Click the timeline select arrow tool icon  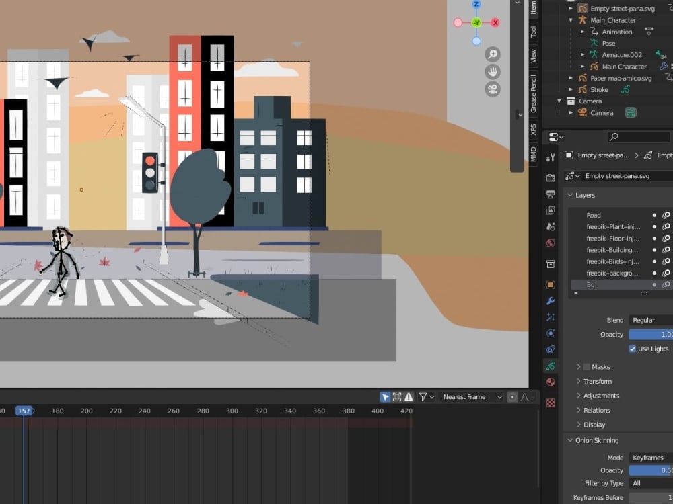click(x=386, y=397)
